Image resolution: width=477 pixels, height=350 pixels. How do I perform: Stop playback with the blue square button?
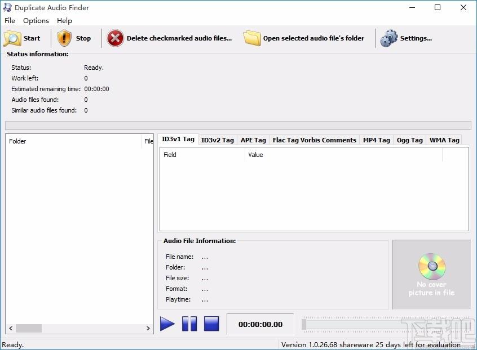pyautogui.click(x=211, y=324)
